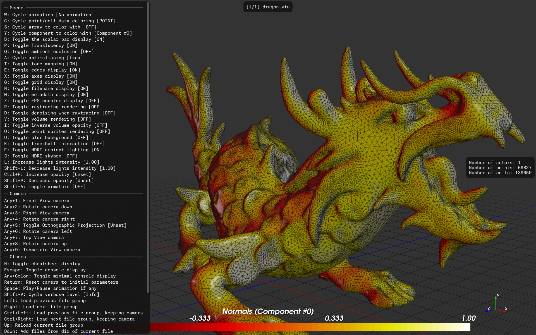Click the blue Z axis arrow
Screen dimensions: 536x335
(487, 311)
